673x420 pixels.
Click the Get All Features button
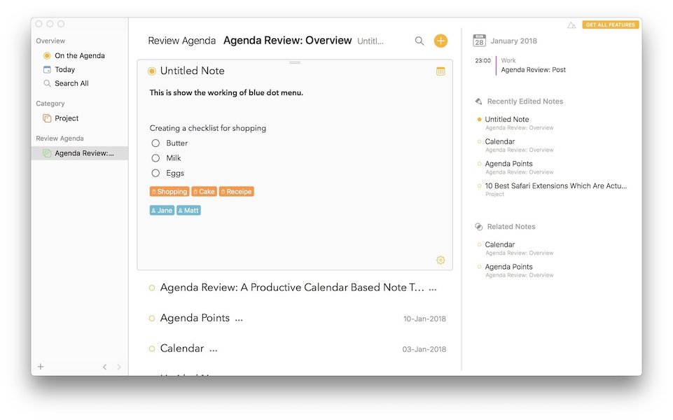click(610, 25)
